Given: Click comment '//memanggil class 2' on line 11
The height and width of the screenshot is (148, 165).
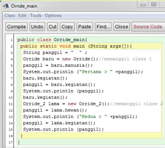Looking at the screenshot, I should point(136,104).
